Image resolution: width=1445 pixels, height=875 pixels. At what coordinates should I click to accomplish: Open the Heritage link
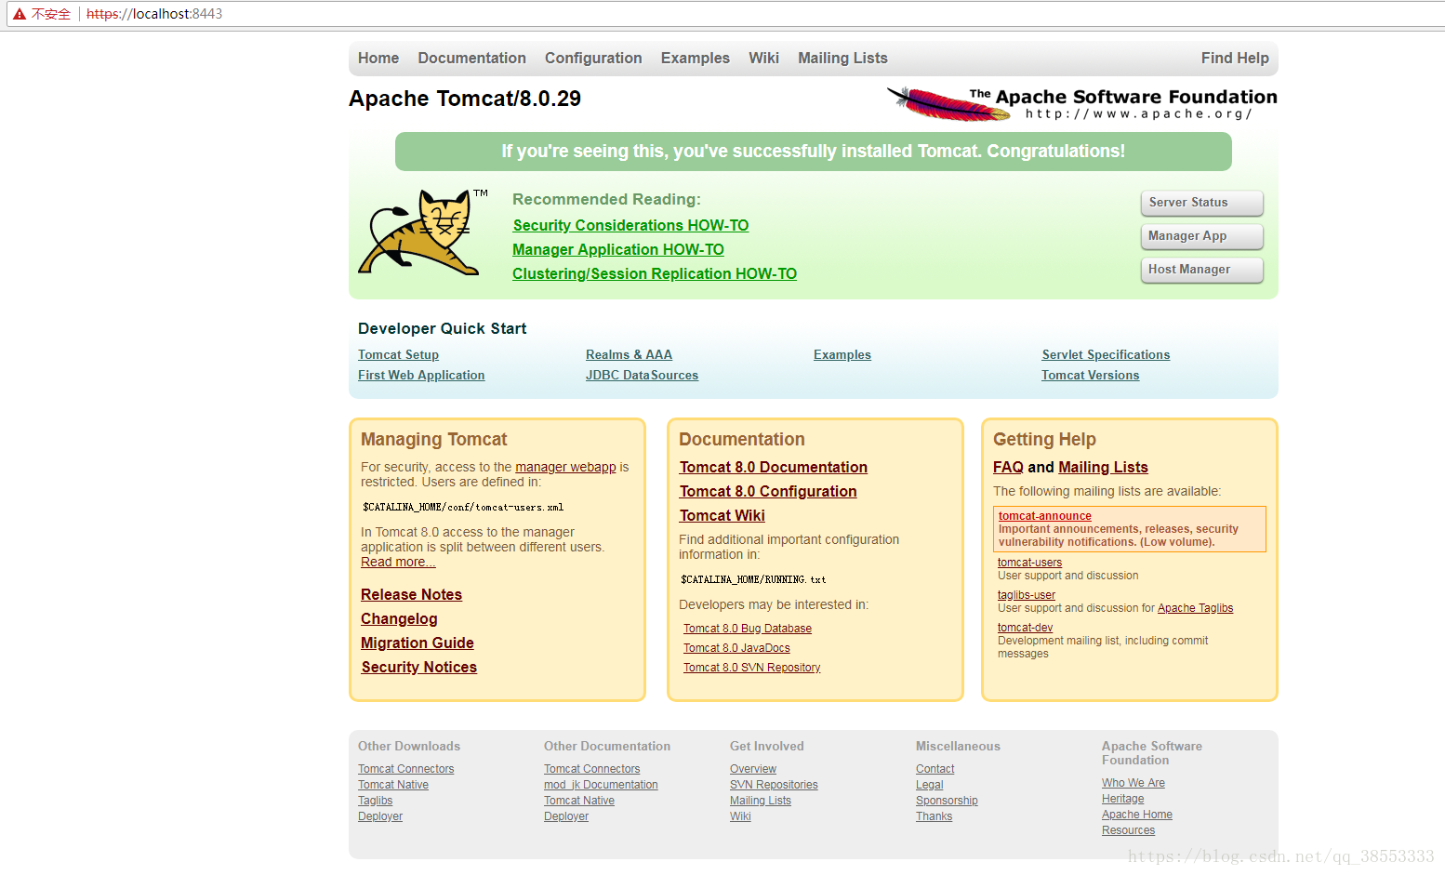click(1122, 799)
